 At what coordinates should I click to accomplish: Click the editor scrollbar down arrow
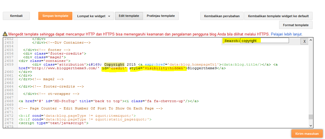(x=311, y=125)
